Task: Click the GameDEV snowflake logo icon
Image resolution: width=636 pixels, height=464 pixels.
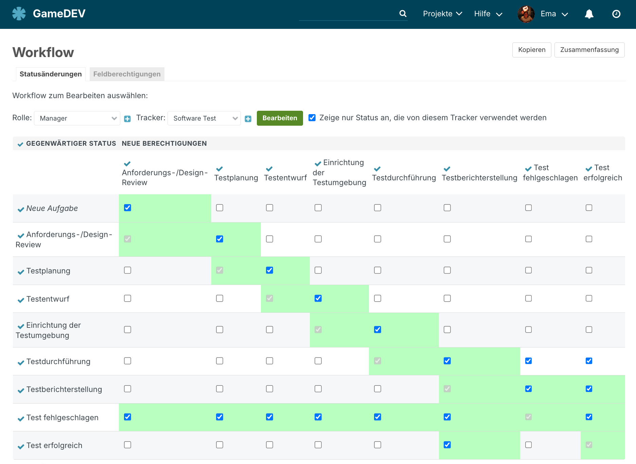Action: click(19, 14)
